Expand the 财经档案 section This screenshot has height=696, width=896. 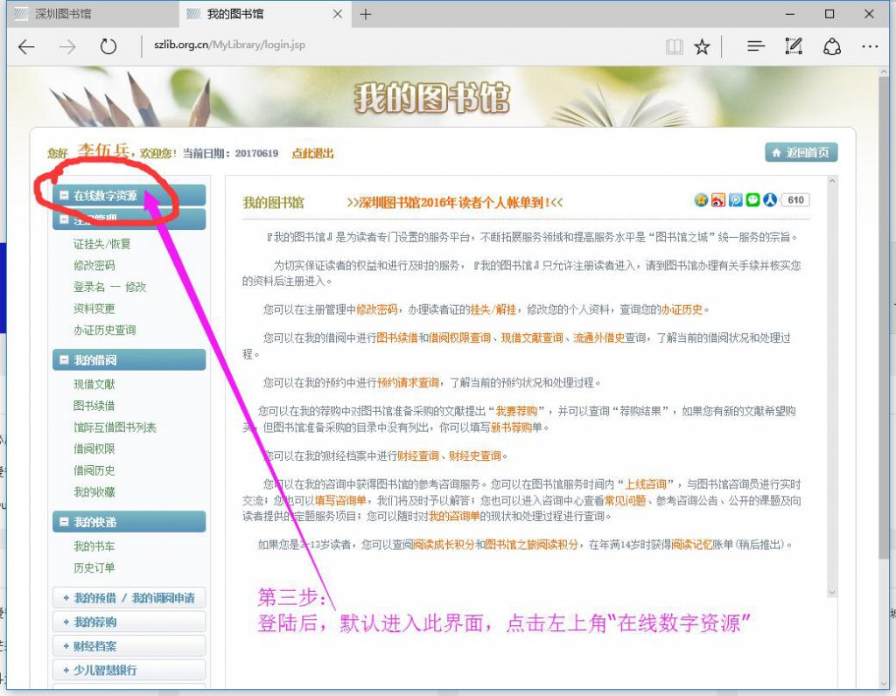pos(129,646)
